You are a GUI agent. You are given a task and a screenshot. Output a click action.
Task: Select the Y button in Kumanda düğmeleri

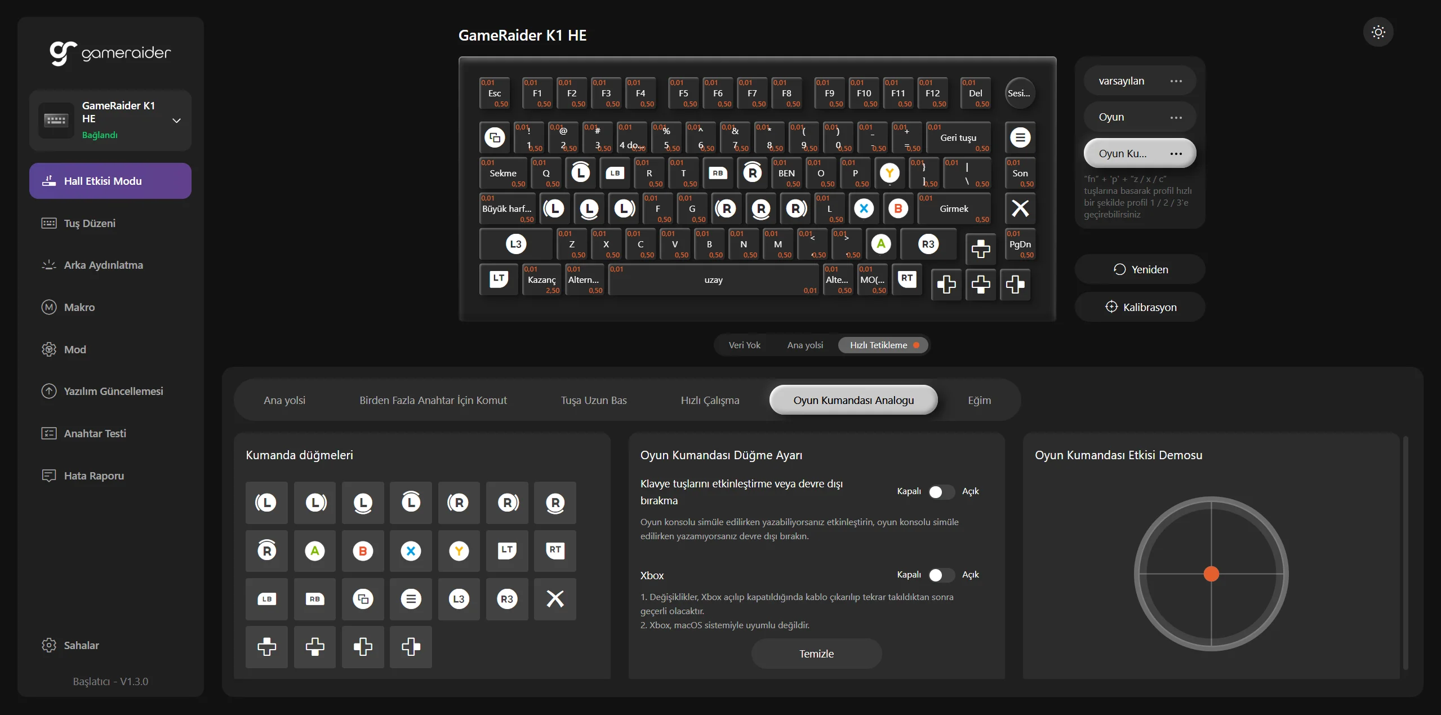[459, 550]
